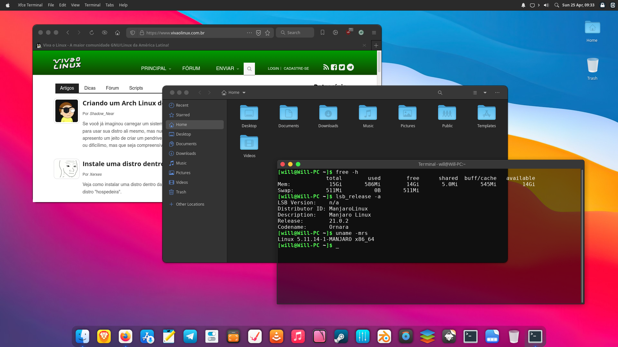618x347 pixels.
Task: Switch to the Dicas tab
Action: pos(90,88)
